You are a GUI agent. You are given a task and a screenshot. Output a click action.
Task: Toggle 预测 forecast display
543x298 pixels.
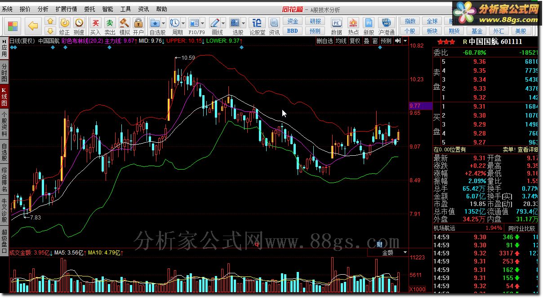coord(386,41)
